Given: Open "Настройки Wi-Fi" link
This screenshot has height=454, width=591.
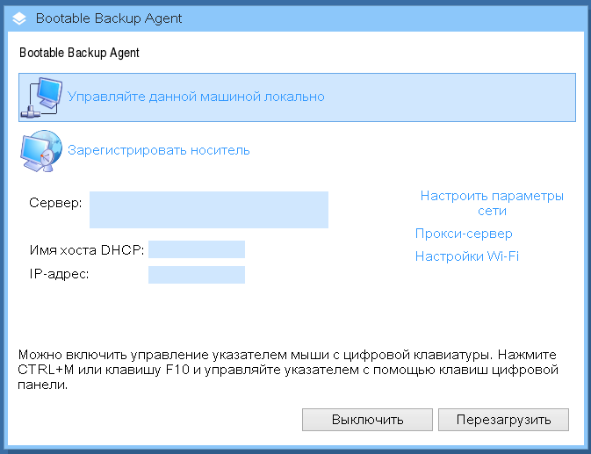Looking at the screenshot, I should pos(467,256).
